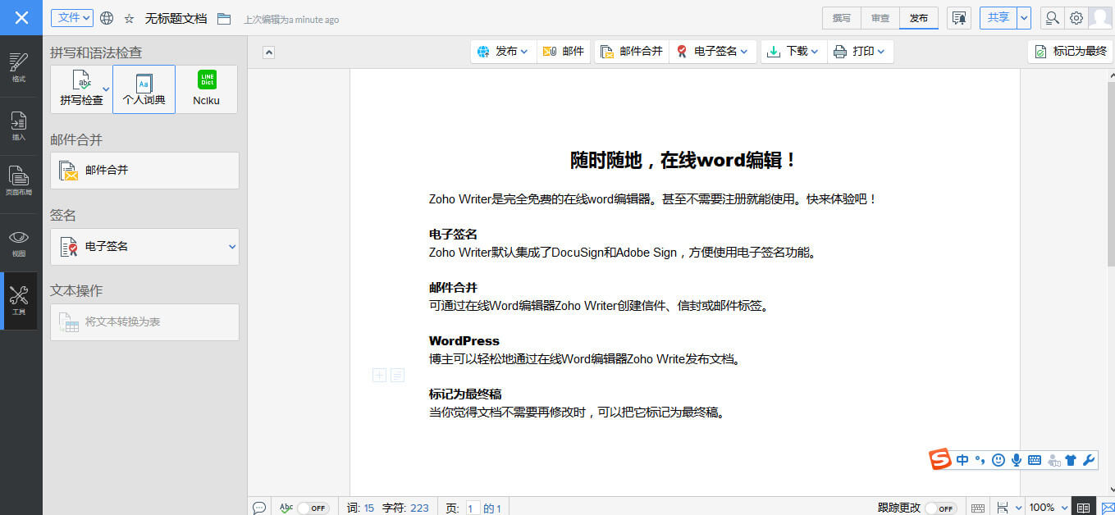Click 标记为最终 mark as final button

(x=1070, y=52)
